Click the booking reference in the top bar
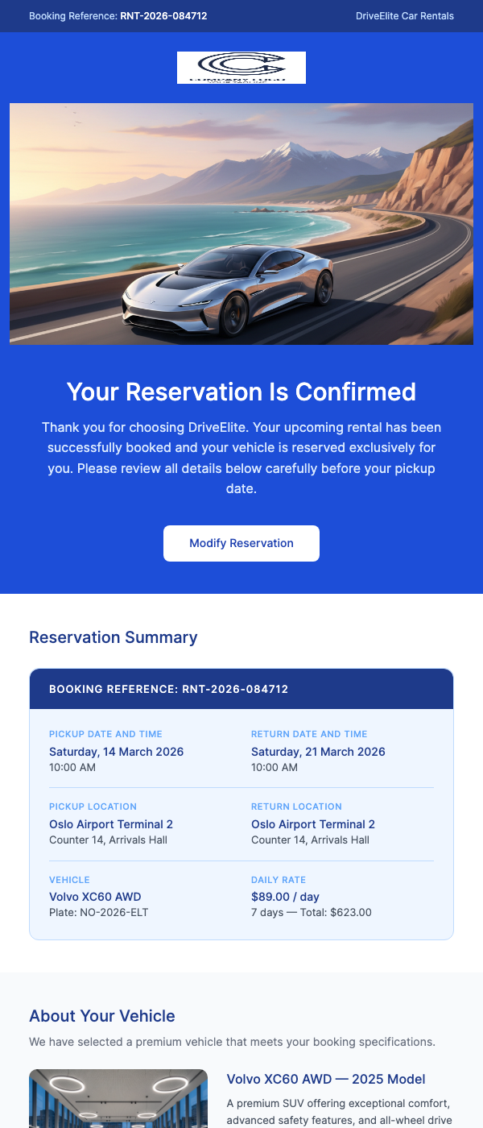The image size is (483, 1128). (x=118, y=15)
